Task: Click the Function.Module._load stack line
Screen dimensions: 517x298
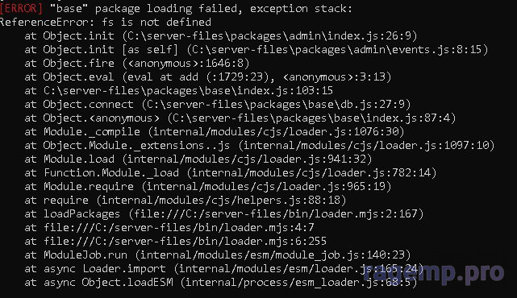Action: coord(231,173)
